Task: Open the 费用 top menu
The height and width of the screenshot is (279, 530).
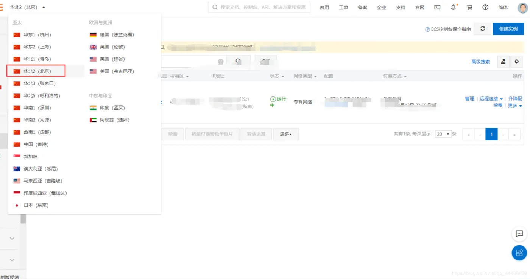Action: [x=324, y=8]
